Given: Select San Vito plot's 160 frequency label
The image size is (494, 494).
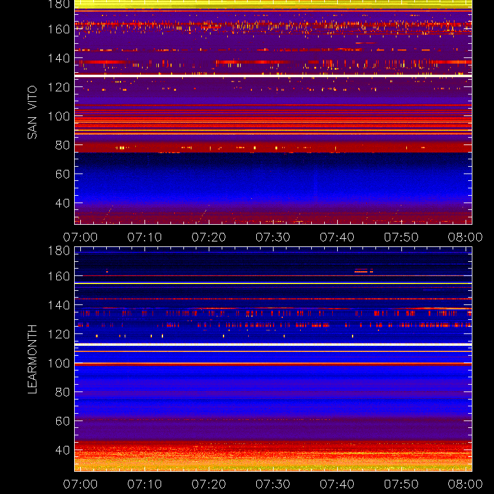Looking at the screenshot, I should point(59,29).
